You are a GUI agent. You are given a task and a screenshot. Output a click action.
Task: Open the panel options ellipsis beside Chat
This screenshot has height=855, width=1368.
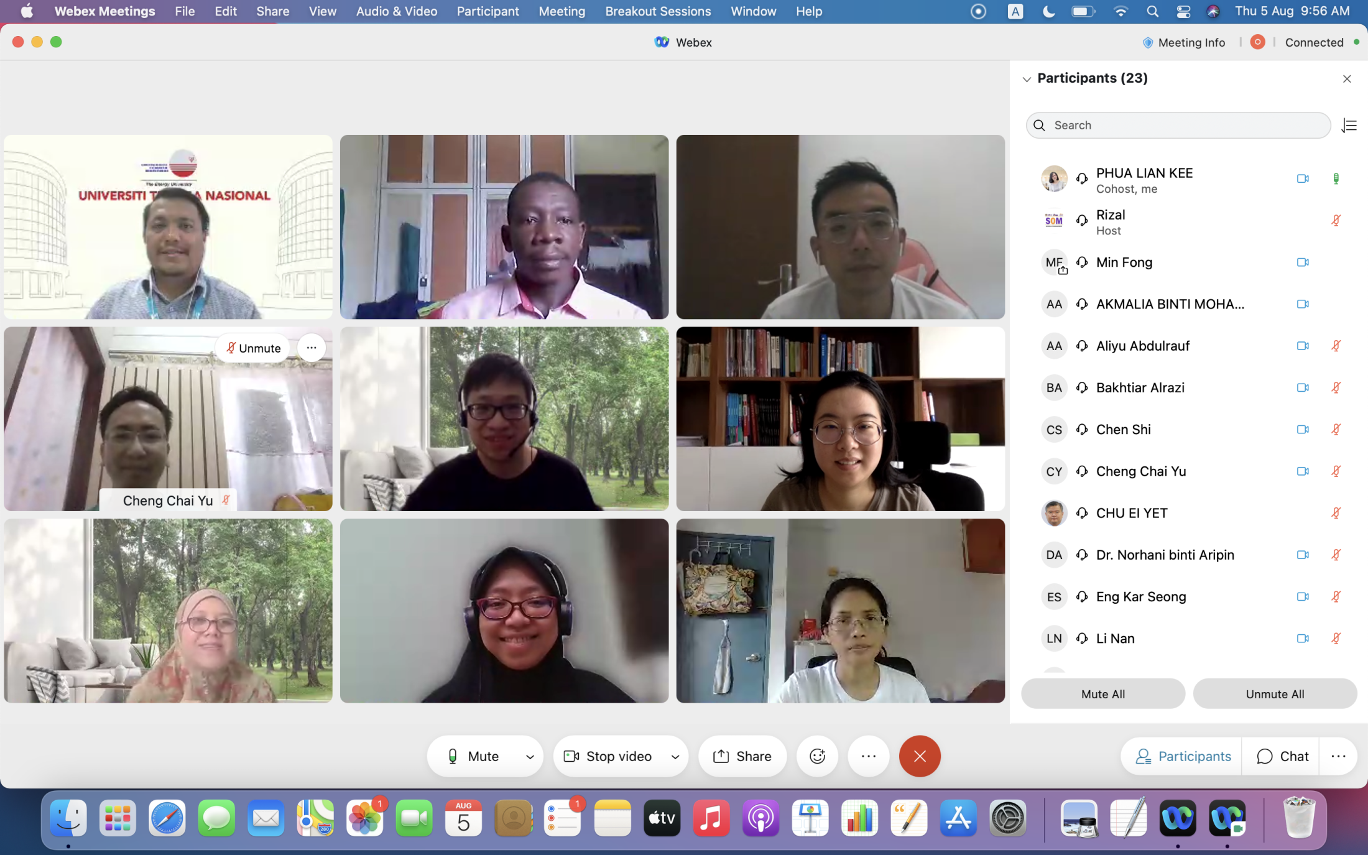pyautogui.click(x=1338, y=756)
